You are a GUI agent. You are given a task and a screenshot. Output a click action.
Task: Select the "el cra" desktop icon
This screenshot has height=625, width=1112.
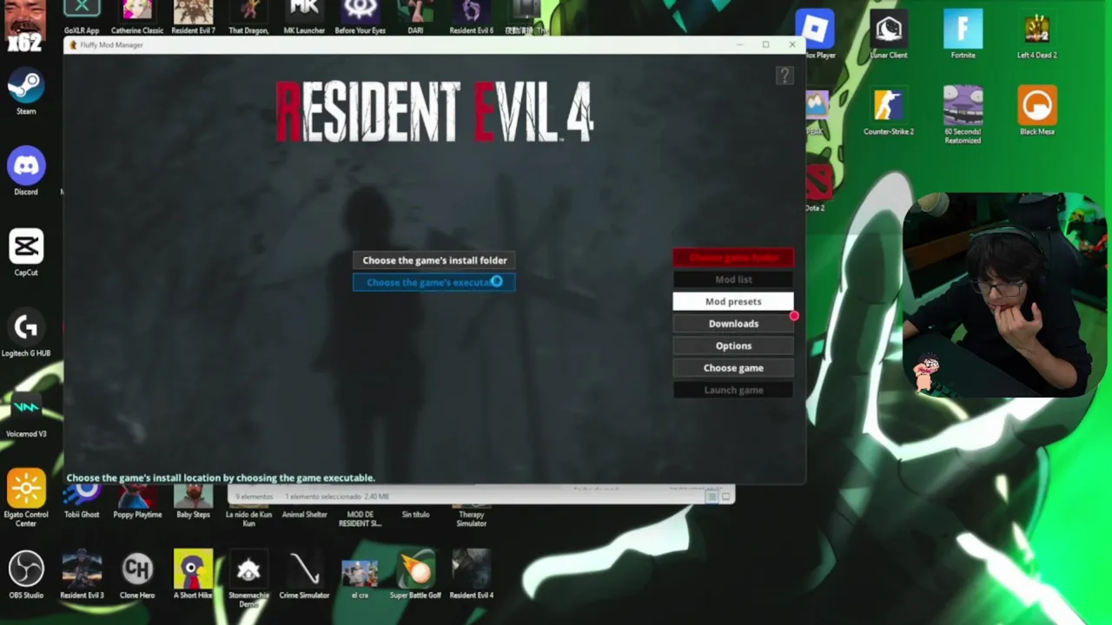click(x=360, y=575)
